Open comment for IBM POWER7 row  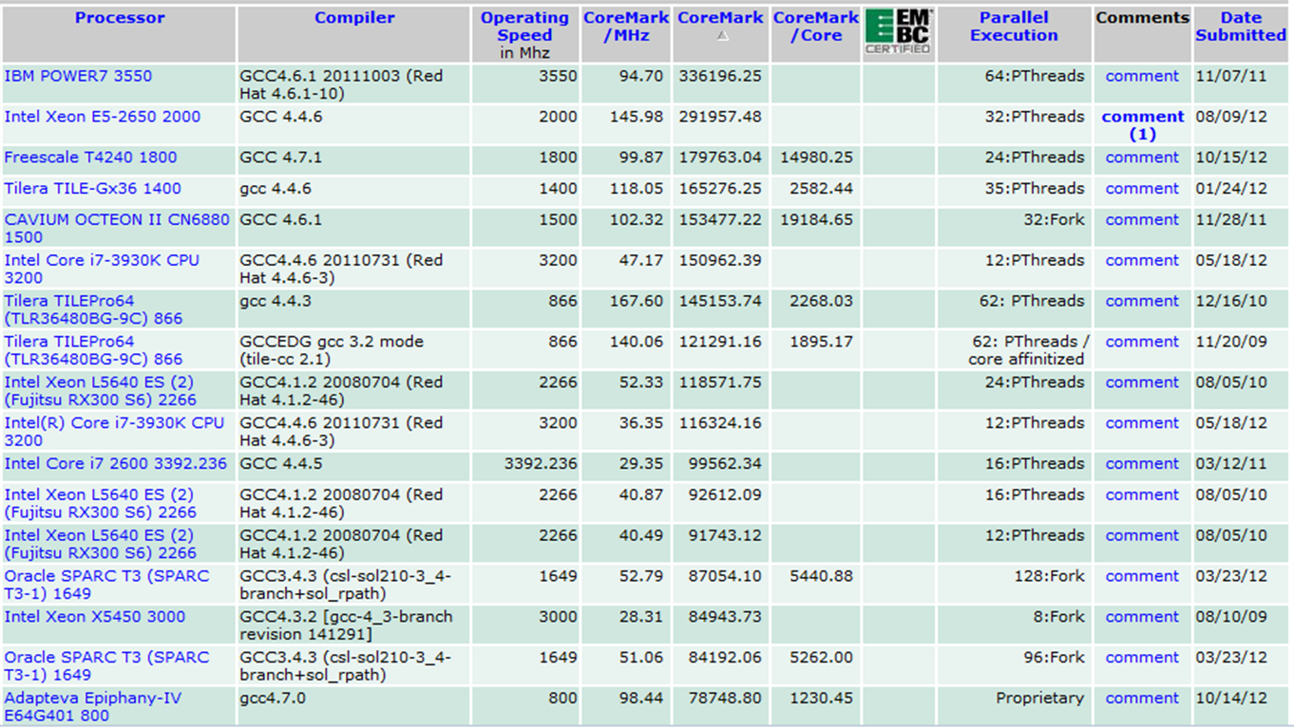1141,76
